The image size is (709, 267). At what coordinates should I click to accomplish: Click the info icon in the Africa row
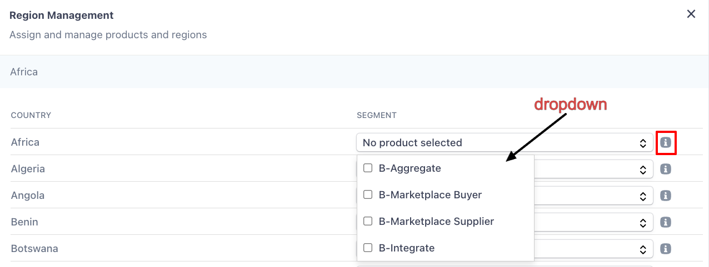[666, 143]
